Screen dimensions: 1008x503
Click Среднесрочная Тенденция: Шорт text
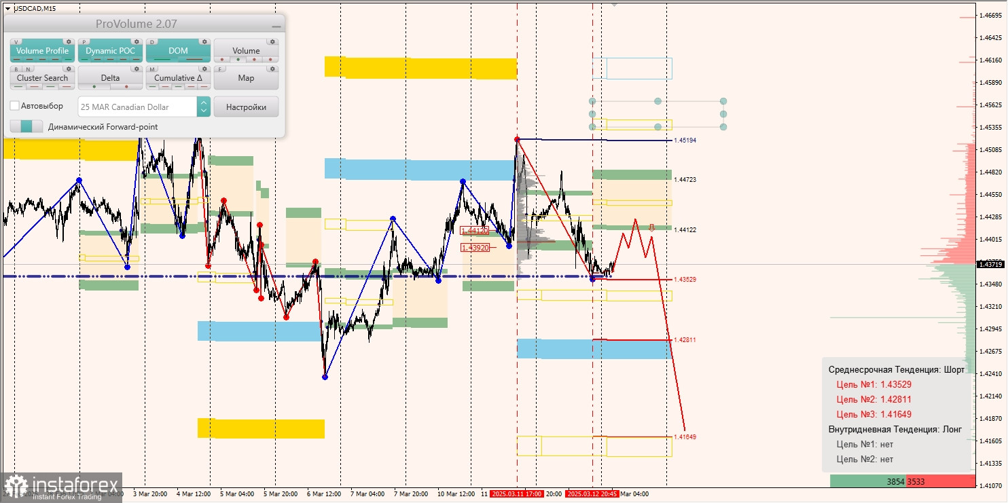click(x=896, y=369)
